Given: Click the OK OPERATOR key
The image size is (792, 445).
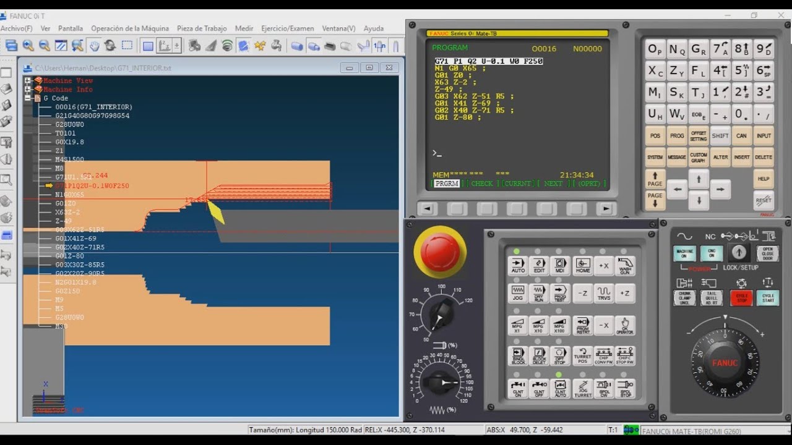Looking at the screenshot, I should click(x=625, y=326).
